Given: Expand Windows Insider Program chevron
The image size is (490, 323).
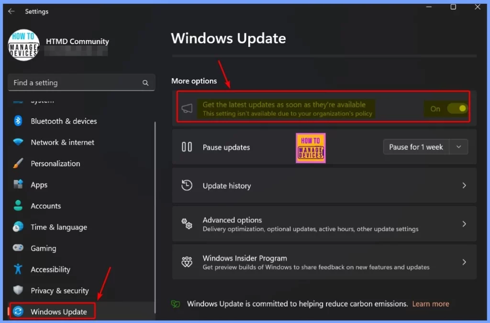Looking at the screenshot, I should pos(464,262).
